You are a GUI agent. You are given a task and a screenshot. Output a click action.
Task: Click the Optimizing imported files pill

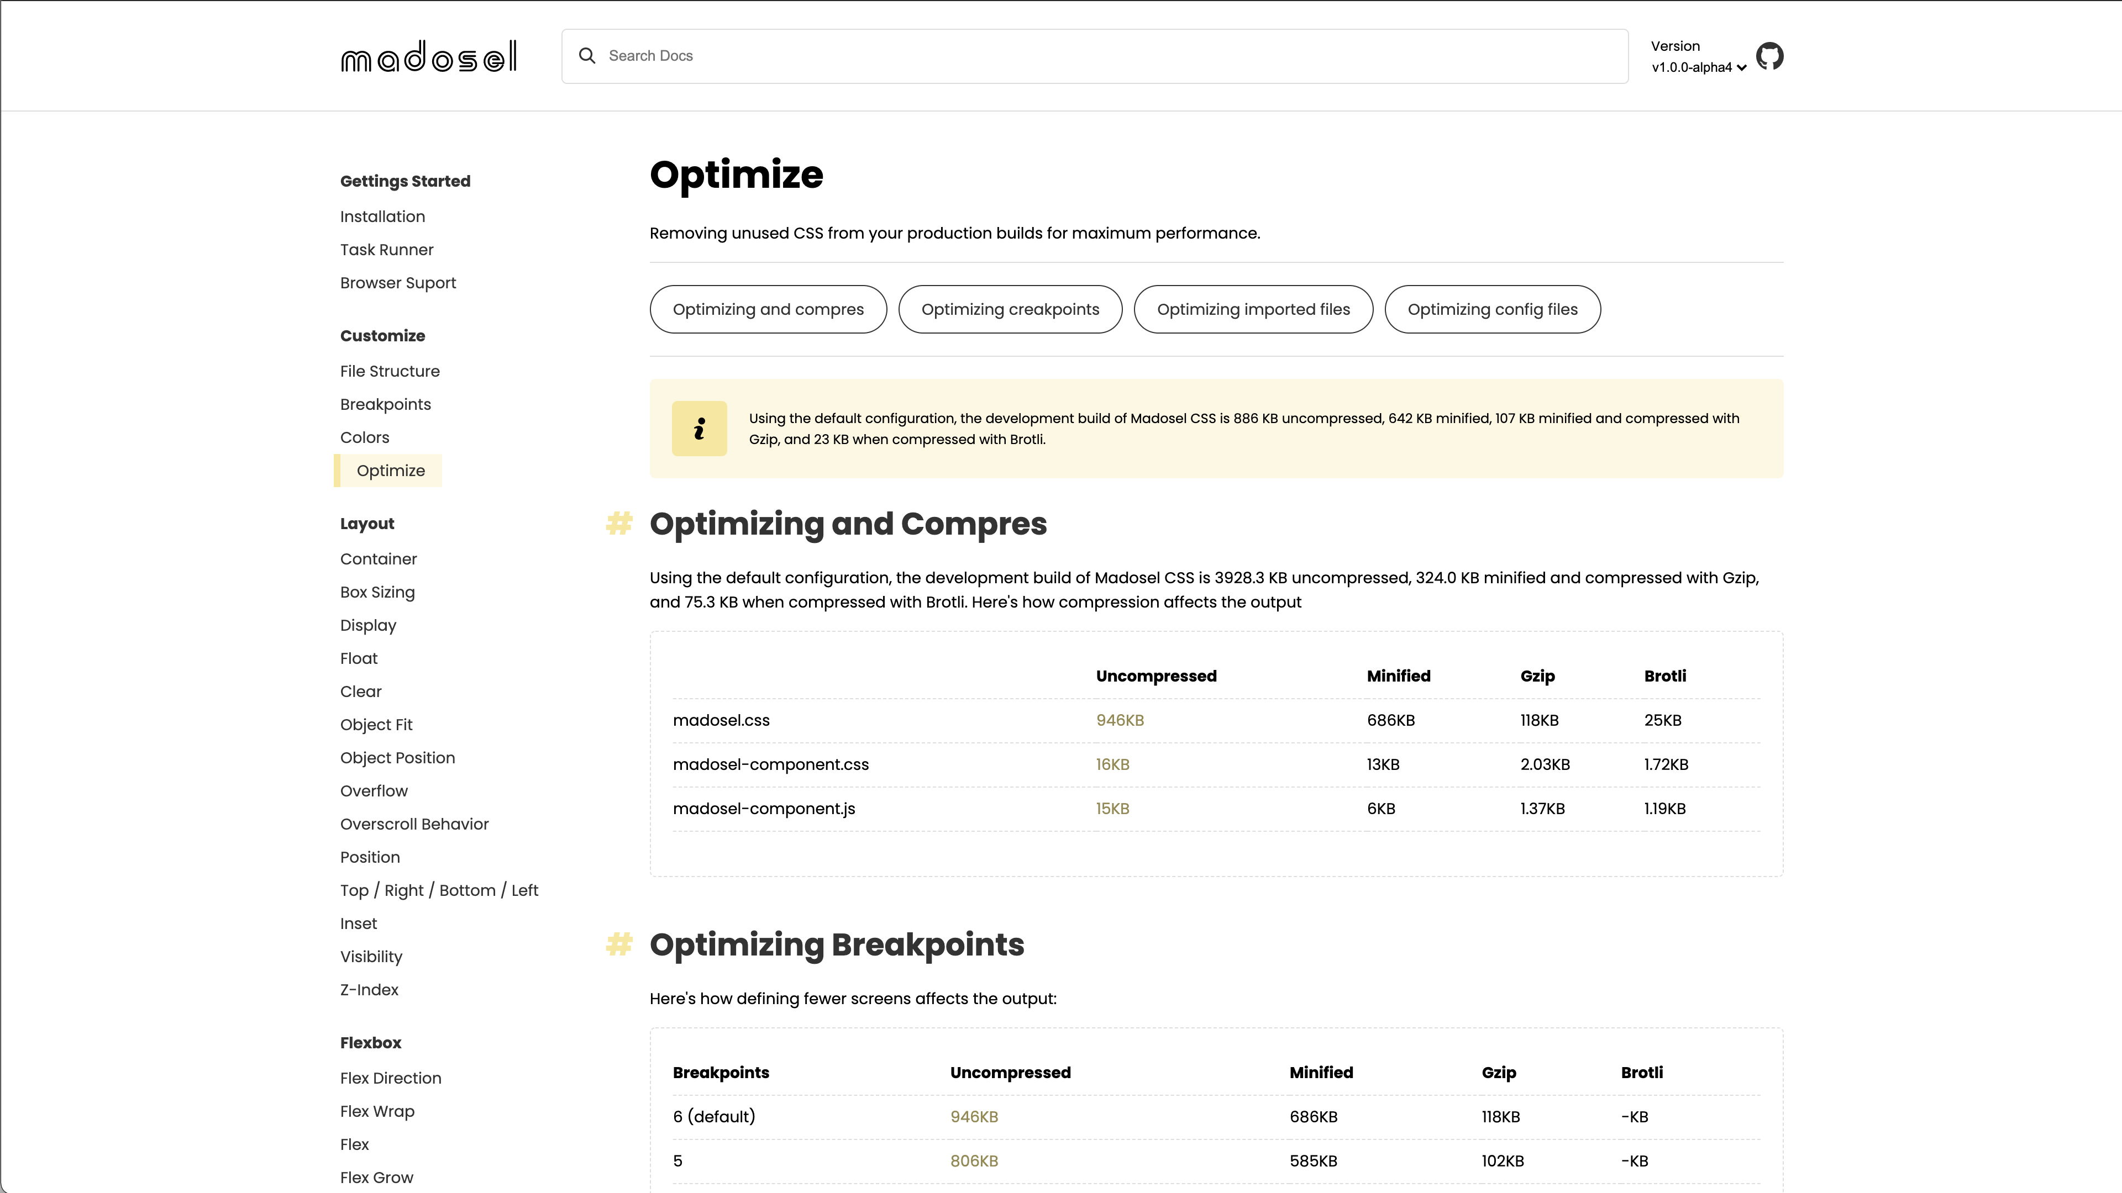pos(1253,309)
